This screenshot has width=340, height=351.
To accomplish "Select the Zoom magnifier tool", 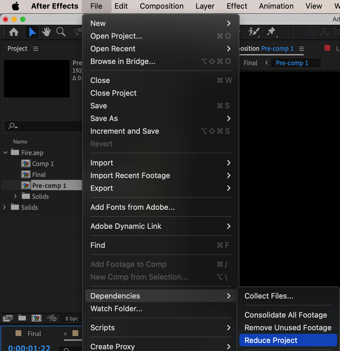I will [x=61, y=32].
